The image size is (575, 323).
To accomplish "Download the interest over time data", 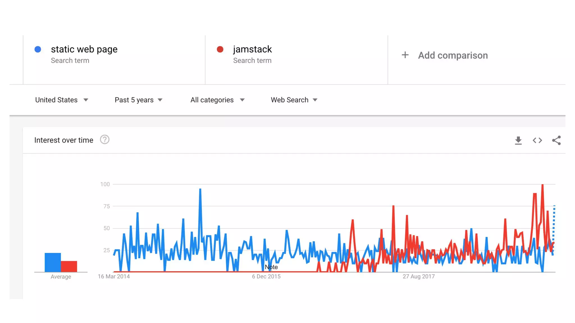I will click(518, 140).
